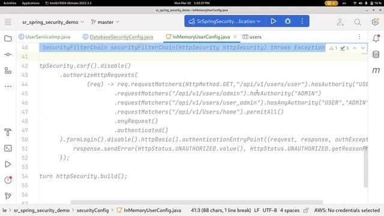The height and width of the screenshot is (216, 384).
Task: Open the Build hammer tool window
Action: (x=8, y=132)
